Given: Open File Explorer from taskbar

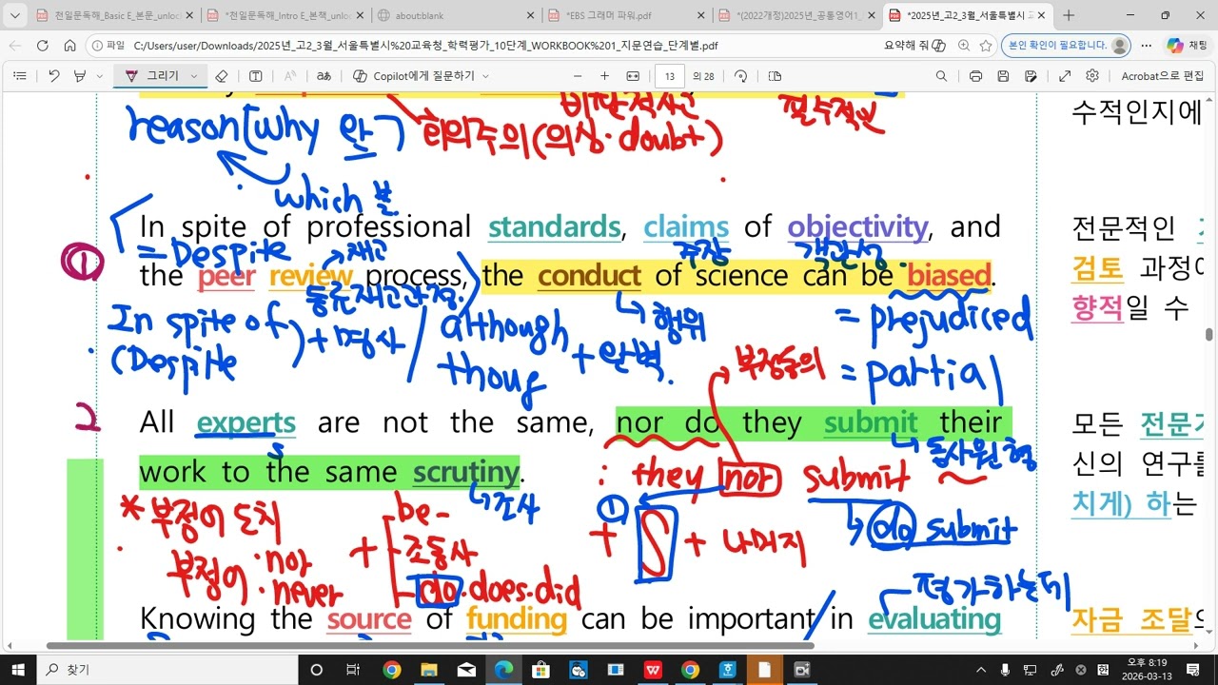Looking at the screenshot, I should pos(428,669).
